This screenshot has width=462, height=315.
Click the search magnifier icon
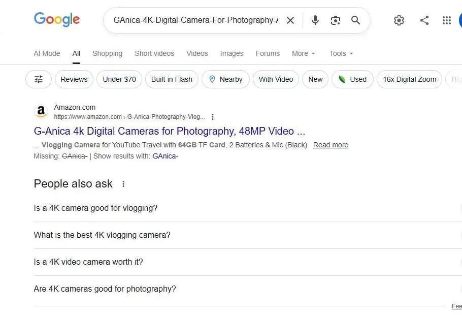tap(355, 20)
